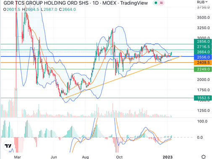The width and height of the screenshot is (212, 159).
Task: Select the blue 2556.0 price label
Action: 203,57
